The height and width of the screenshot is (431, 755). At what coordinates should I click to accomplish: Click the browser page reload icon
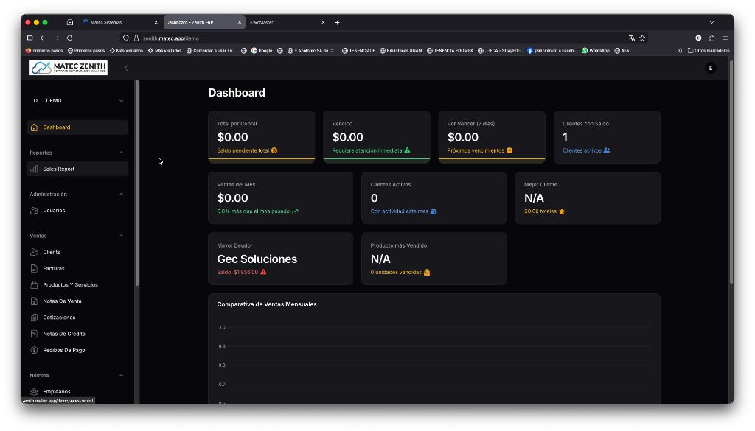[x=70, y=38]
